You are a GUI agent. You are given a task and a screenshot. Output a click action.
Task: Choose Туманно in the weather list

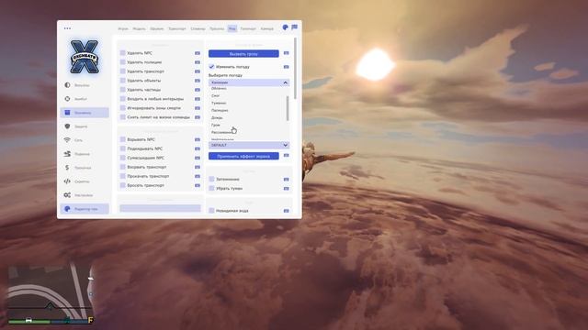(x=219, y=103)
